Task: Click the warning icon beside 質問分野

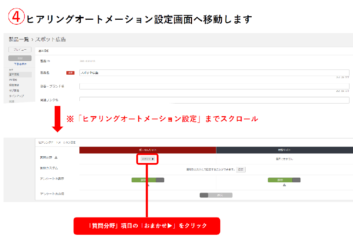Action: pos(56,158)
